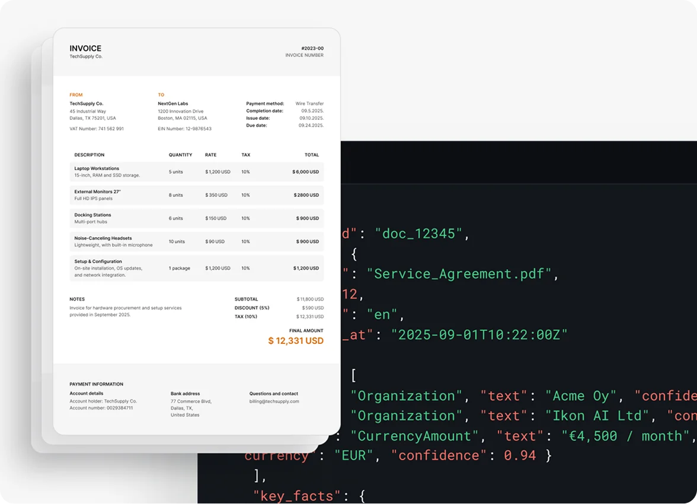Viewport: 697px width, 504px height.
Task: Select the due date 09.24.2025
Action: (x=311, y=125)
